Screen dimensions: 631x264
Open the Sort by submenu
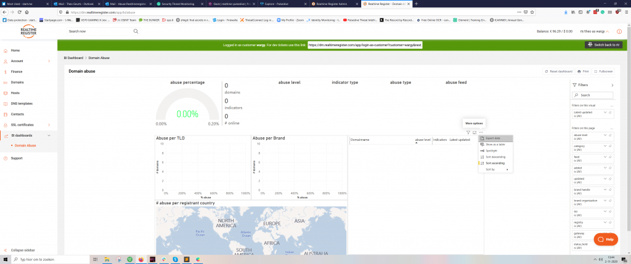coord(496,170)
